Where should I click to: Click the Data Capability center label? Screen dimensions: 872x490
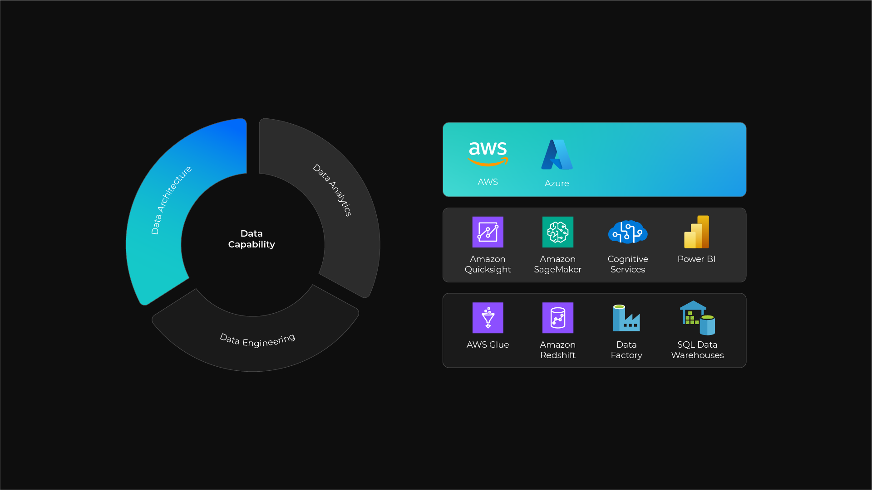click(251, 239)
